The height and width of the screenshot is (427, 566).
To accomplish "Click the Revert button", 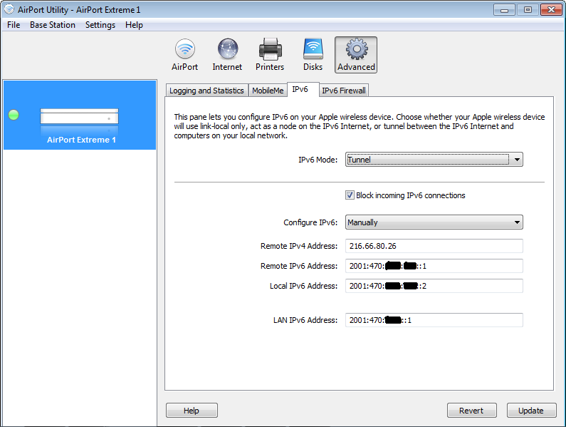I will point(471,411).
